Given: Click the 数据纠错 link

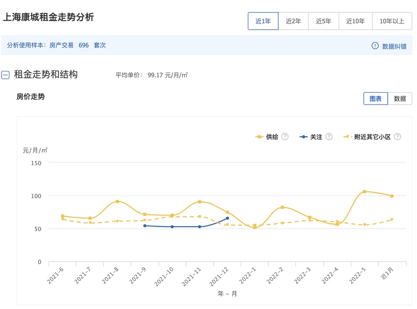Looking at the screenshot, I should [394, 46].
